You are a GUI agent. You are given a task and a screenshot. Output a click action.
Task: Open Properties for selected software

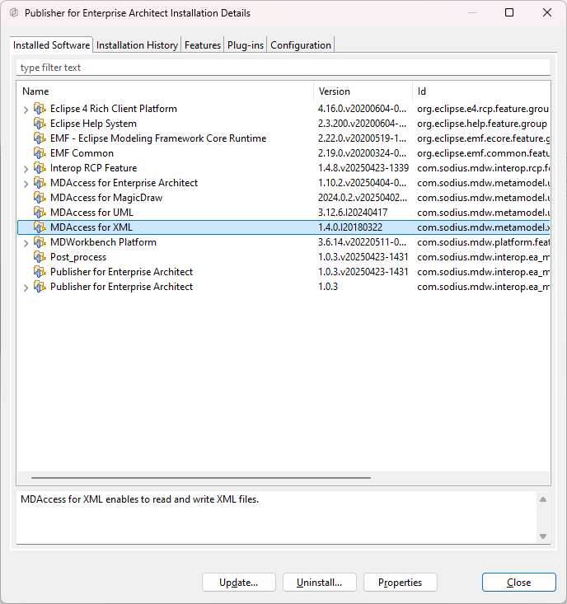click(x=400, y=583)
